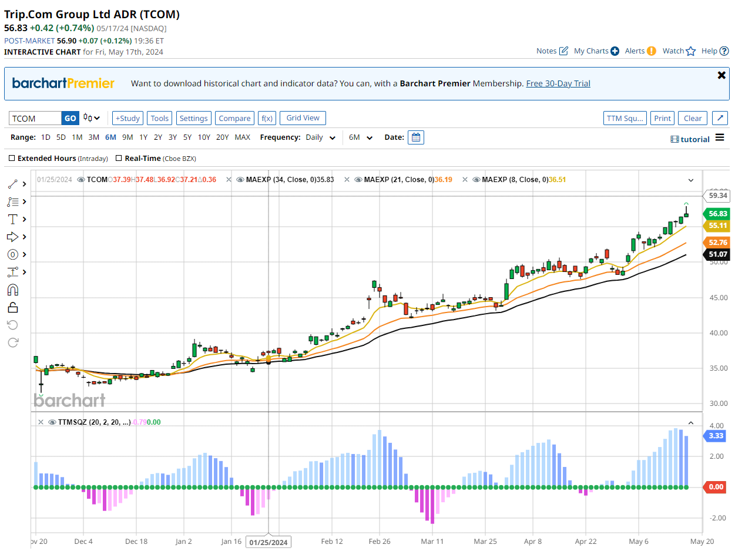Close the Barchart Premier banner

click(x=721, y=75)
